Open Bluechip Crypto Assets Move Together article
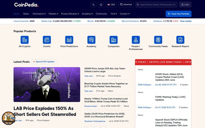This screenshot has height=128, width=205. 106,85
